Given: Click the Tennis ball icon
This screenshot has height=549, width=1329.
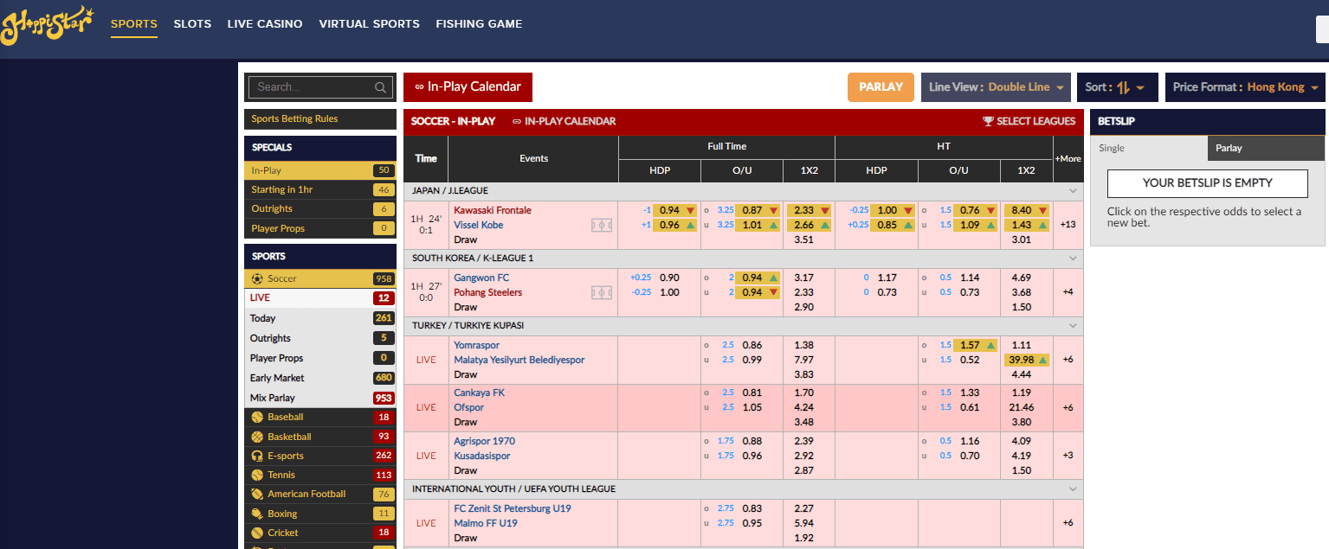Looking at the screenshot, I should point(257,475).
